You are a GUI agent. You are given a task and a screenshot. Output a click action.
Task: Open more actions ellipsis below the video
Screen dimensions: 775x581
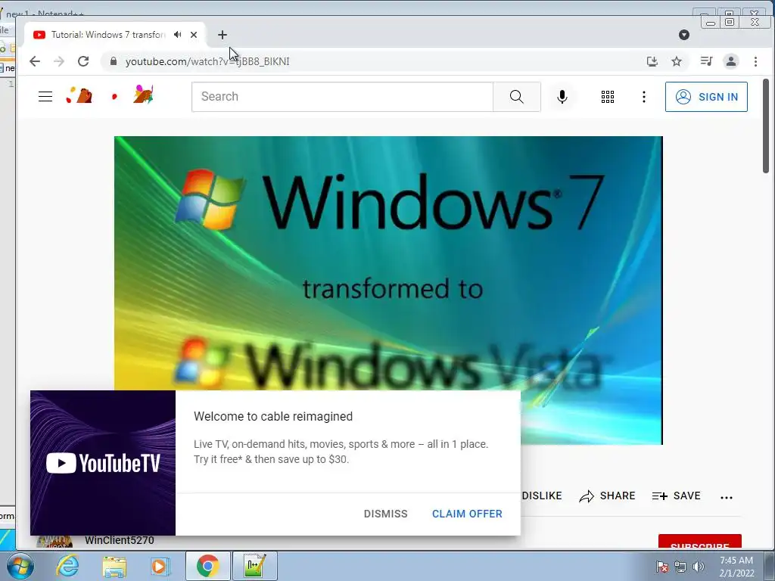click(x=726, y=498)
